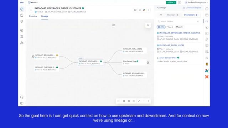Screen dimensions: 228x128
Task: Open the info overview icon in right rail
Action: click(207, 9)
